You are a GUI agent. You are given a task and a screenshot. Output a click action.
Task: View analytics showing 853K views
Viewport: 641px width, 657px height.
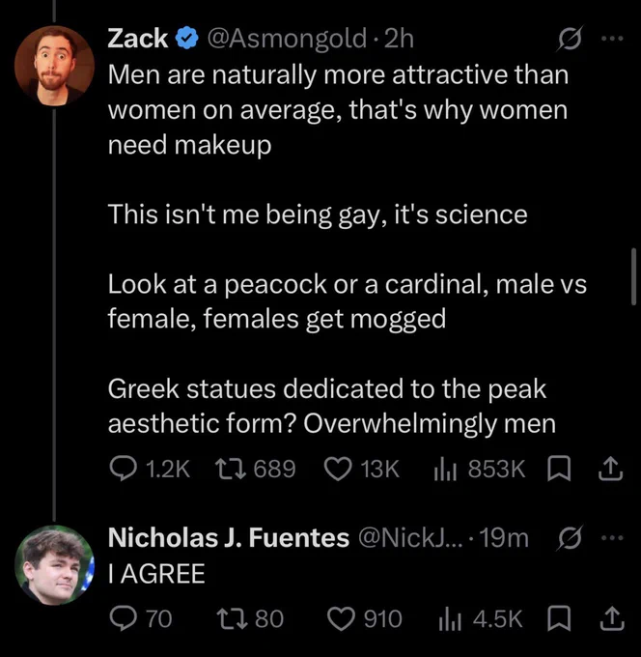click(x=479, y=469)
